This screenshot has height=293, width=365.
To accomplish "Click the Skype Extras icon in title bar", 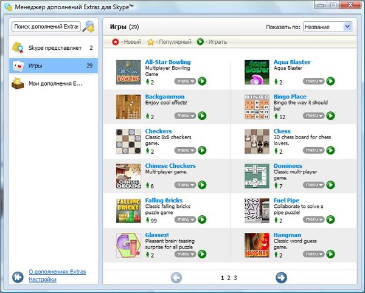I will [8, 7].
